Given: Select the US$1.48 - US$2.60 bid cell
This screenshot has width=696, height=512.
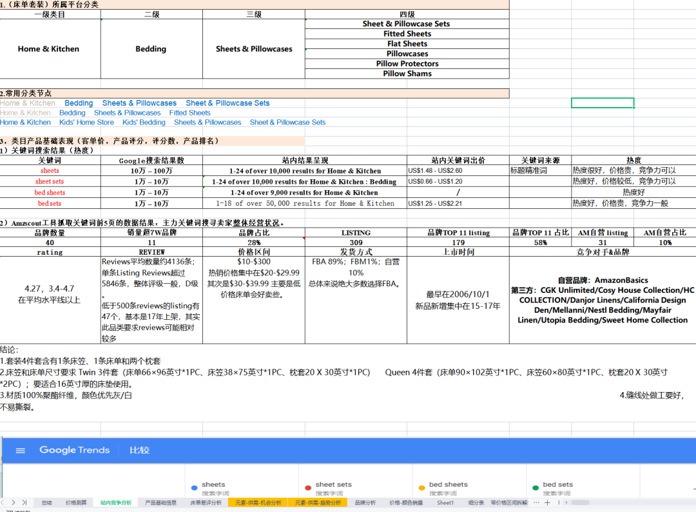Looking at the screenshot, I should pyautogui.click(x=458, y=170).
